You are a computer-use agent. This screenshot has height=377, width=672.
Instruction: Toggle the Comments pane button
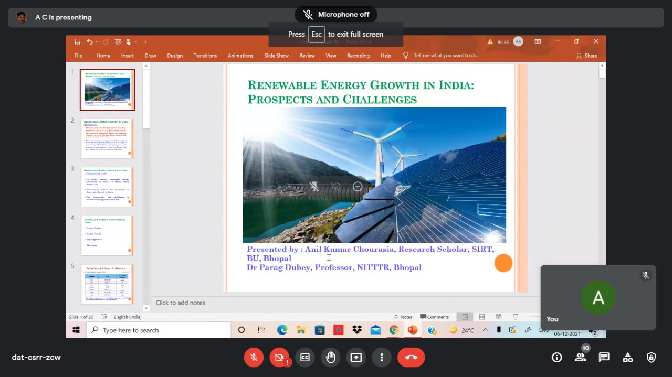(x=434, y=317)
